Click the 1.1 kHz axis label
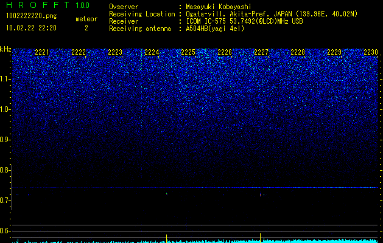 click(x=5, y=80)
